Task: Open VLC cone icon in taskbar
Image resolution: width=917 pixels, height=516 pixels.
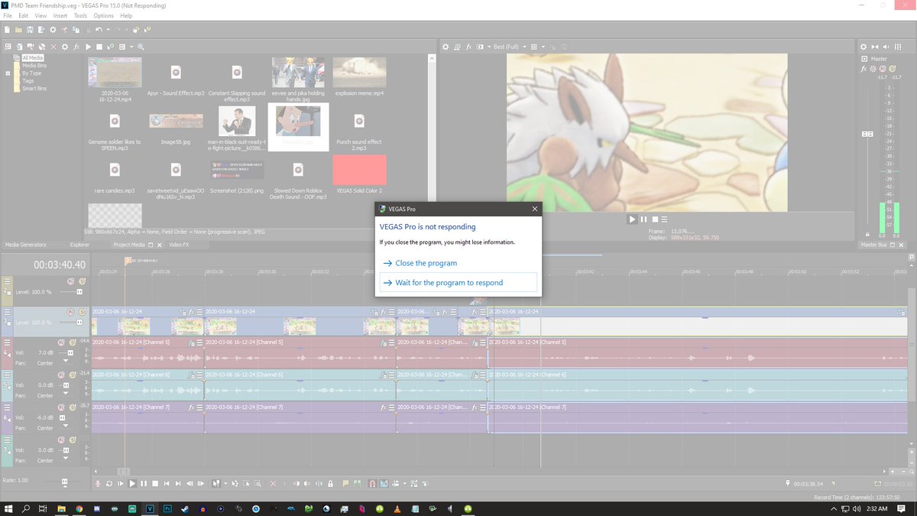Action: [x=397, y=508]
